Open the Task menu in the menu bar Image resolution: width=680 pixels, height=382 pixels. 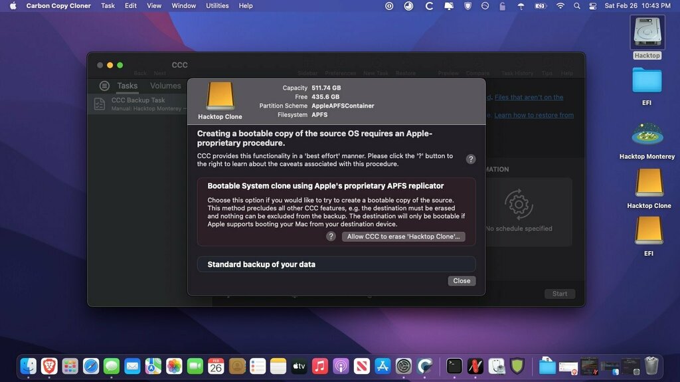point(108,6)
